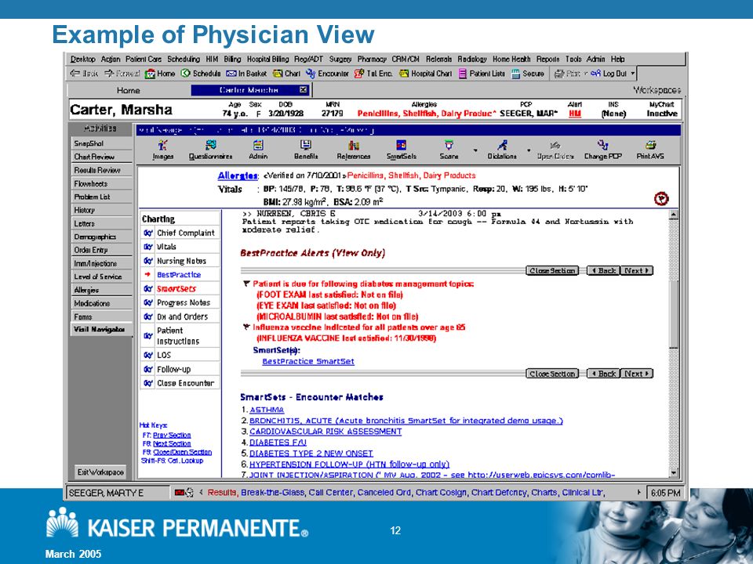Select the BestPractice charting section
This screenshot has width=753, height=564.
[180, 275]
